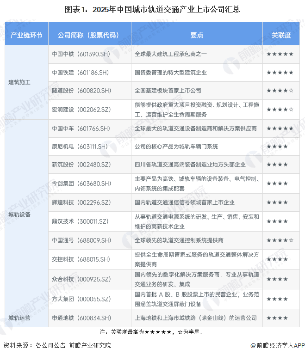
Task: Click the star rating in 隧道股份 row
Action: pyautogui.click(x=280, y=91)
